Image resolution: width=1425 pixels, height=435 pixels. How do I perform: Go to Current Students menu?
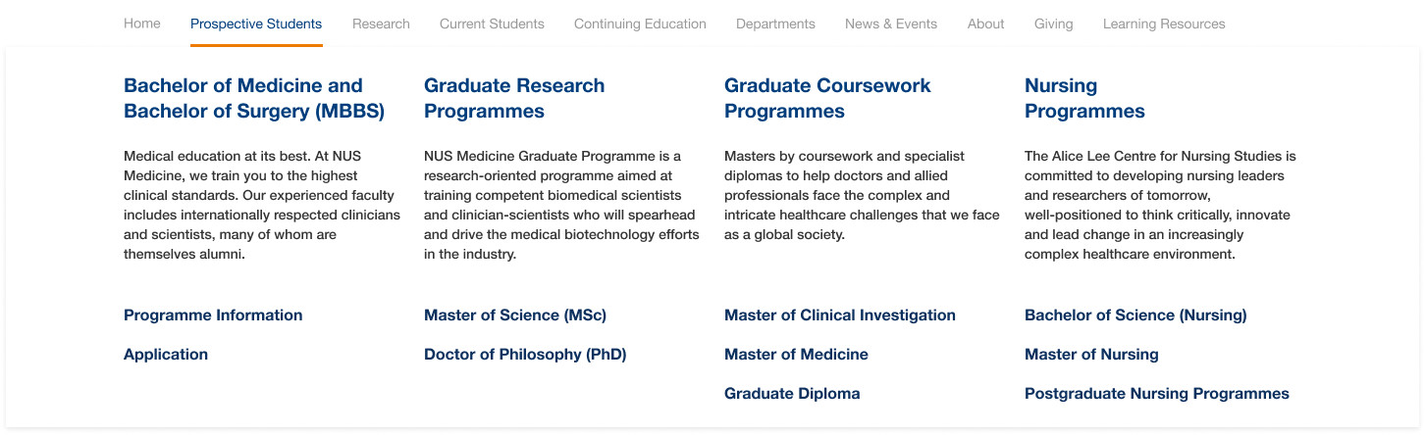pos(492,24)
